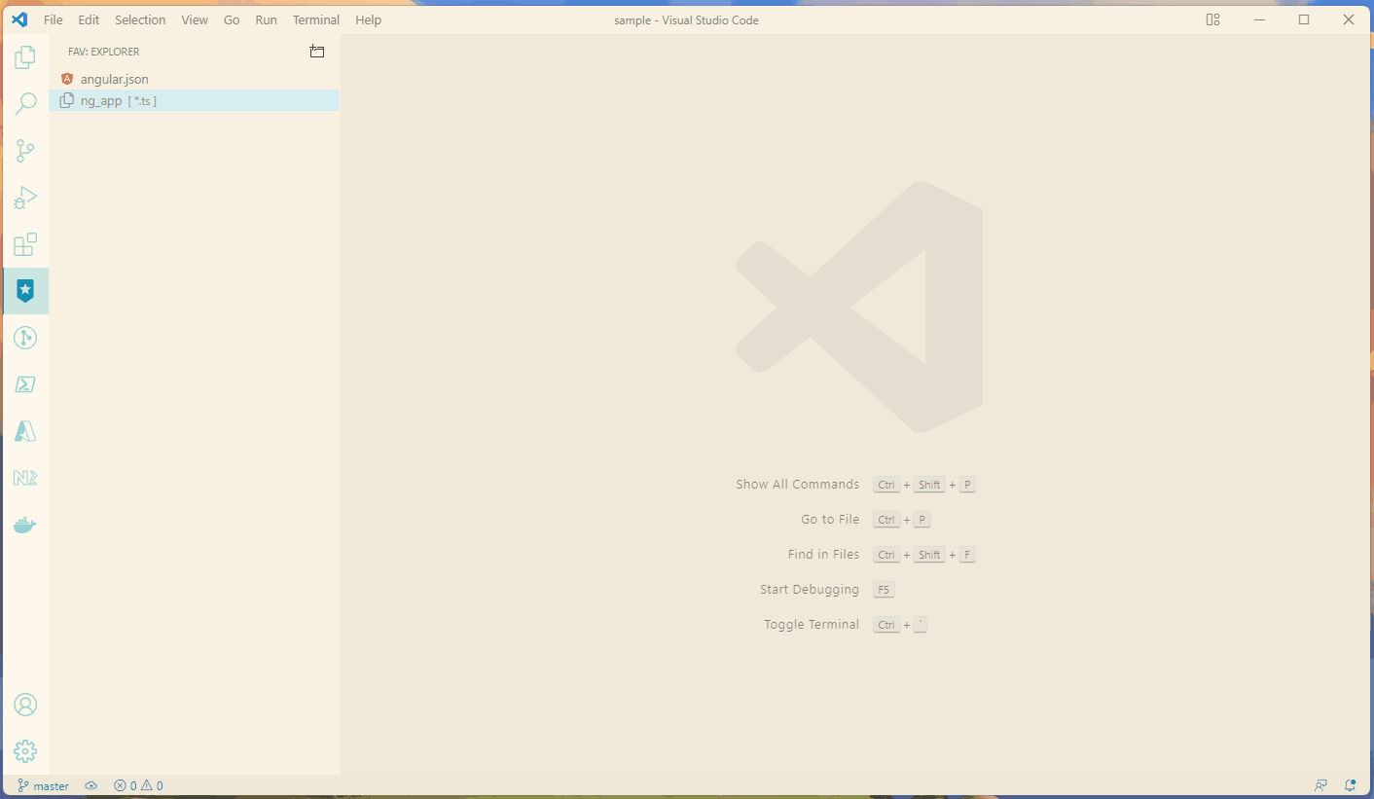Image resolution: width=1374 pixels, height=799 pixels.
Task: Open errors and warnings status indicator
Action: [x=138, y=785]
